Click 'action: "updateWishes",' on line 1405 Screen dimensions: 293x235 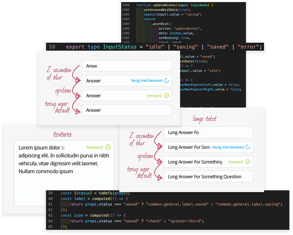click(180, 28)
